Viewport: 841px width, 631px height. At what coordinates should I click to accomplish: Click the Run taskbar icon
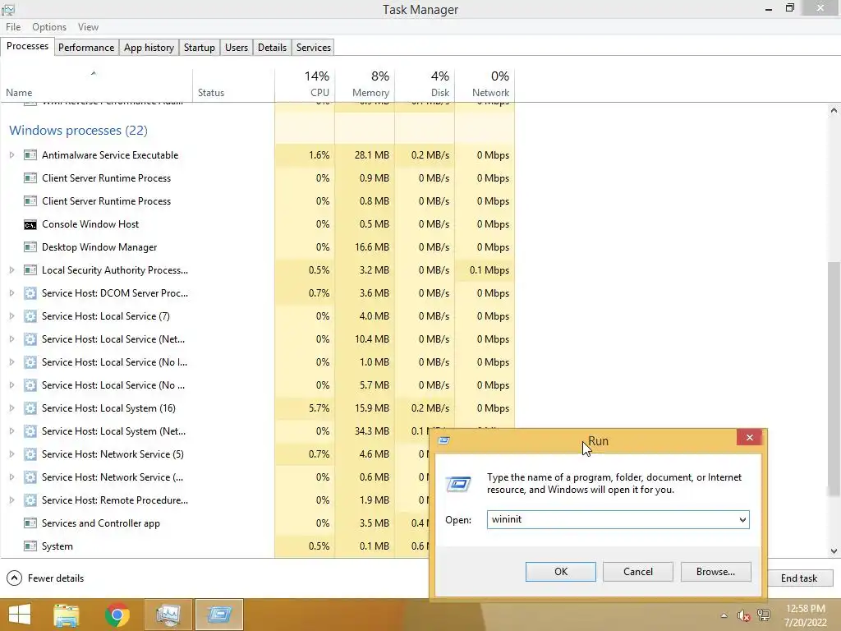[x=218, y=615]
